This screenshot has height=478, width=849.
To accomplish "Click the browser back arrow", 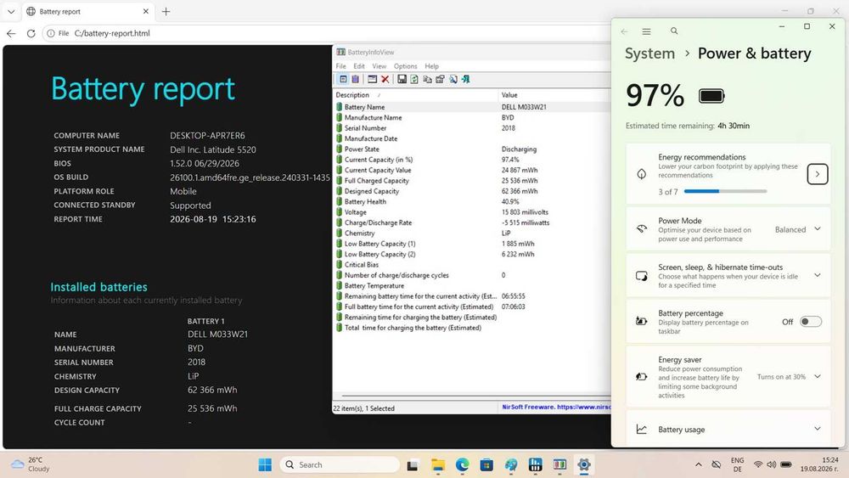I will tap(11, 33).
